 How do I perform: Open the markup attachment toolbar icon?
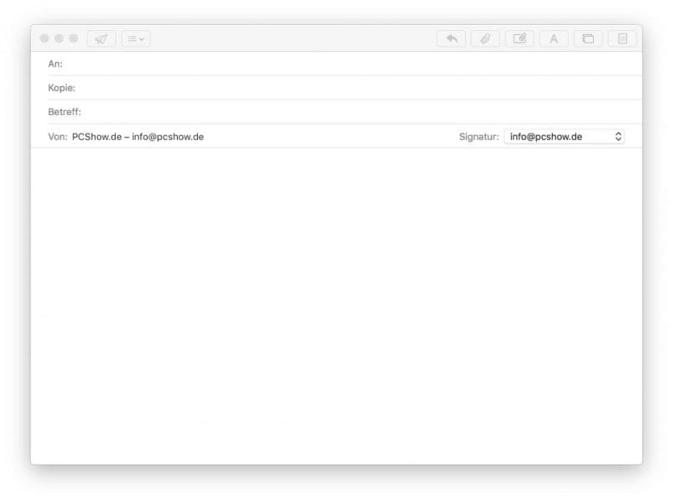519,39
